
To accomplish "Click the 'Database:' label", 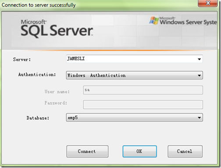I will (x=38, y=118).
